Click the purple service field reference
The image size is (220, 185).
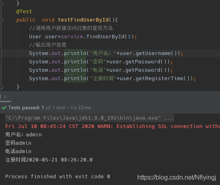click(72, 37)
